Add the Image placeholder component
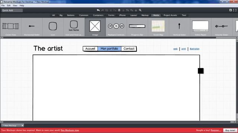This screenshot has height=133, width=238. [x=95, y=27]
